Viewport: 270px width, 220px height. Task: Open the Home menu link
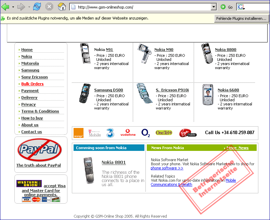click(27, 50)
